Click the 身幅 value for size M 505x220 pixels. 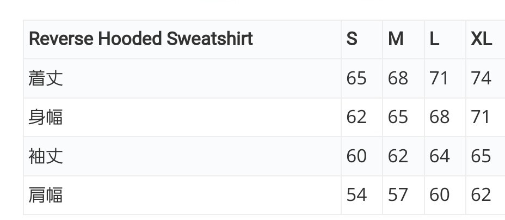398,117
